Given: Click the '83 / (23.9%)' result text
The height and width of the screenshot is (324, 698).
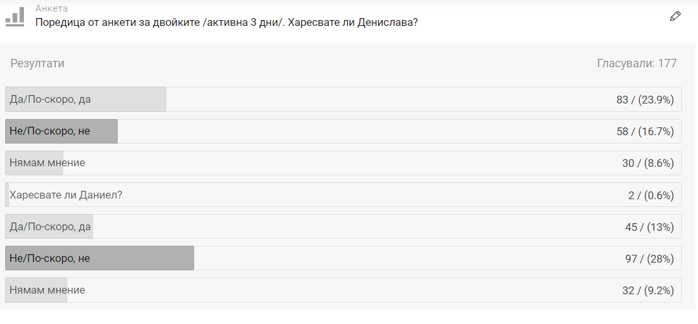Looking at the screenshot, I should click(x=645, y=100).
